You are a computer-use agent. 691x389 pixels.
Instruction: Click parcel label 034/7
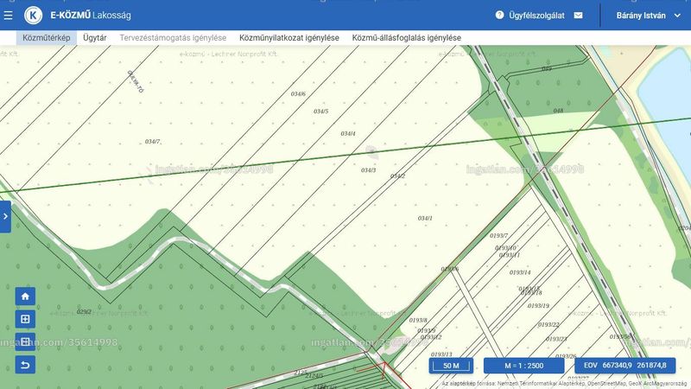pos(152,142)
